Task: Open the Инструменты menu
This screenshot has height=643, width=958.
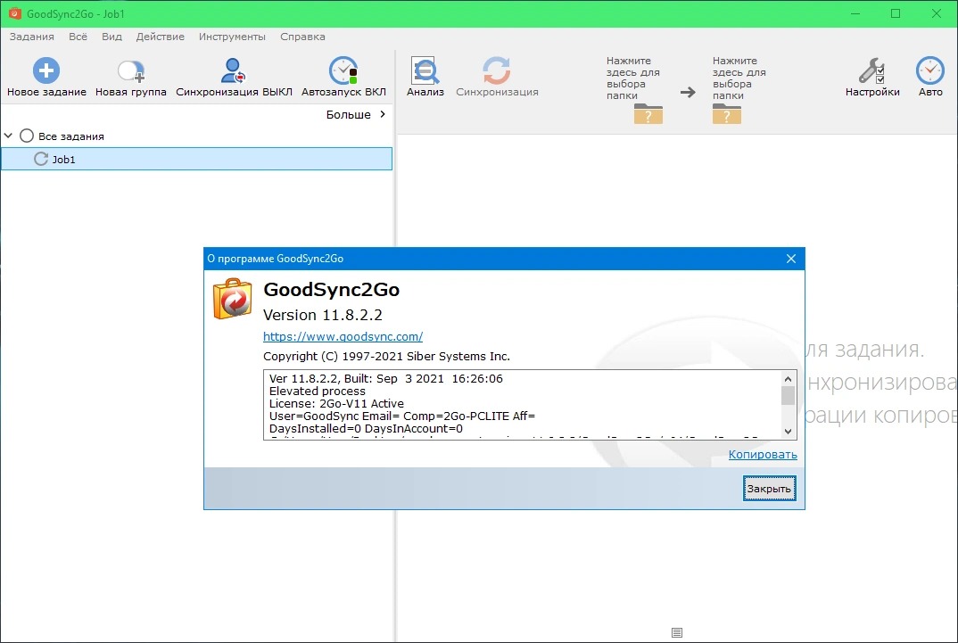Action: pyautogui.click(x=232, y=37)
